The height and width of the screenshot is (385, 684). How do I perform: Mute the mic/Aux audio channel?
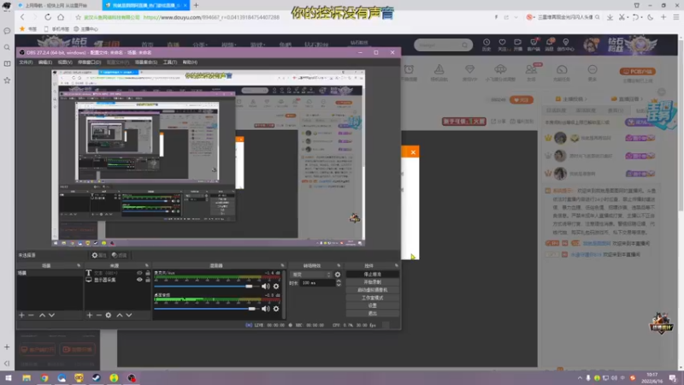(265, 287)
